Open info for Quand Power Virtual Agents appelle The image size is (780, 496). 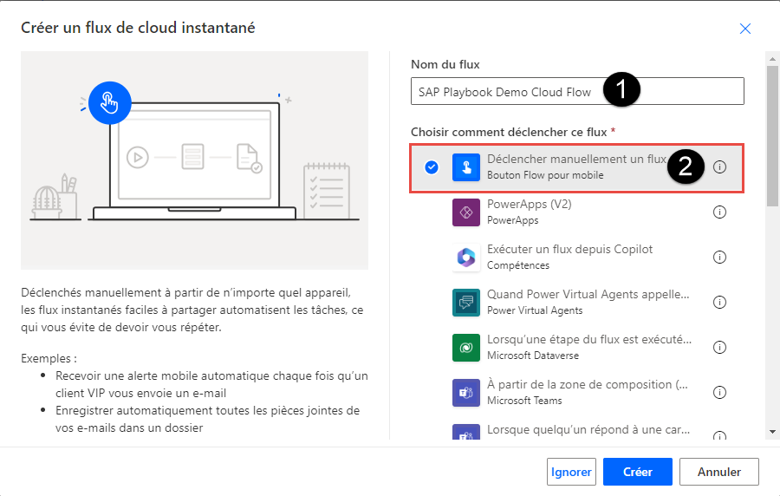(x=719, y=303)
